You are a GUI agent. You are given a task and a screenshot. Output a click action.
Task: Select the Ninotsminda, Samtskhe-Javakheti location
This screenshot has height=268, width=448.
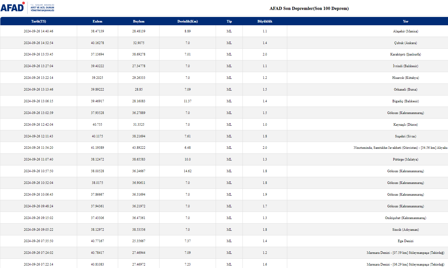(x=400, y=148)
